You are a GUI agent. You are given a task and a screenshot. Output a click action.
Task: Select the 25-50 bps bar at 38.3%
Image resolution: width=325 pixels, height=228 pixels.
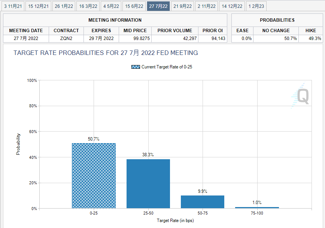(148, 184)
